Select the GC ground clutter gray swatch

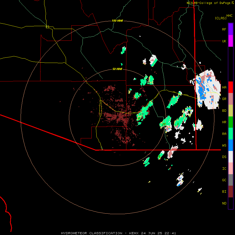(x=231, y=180)
